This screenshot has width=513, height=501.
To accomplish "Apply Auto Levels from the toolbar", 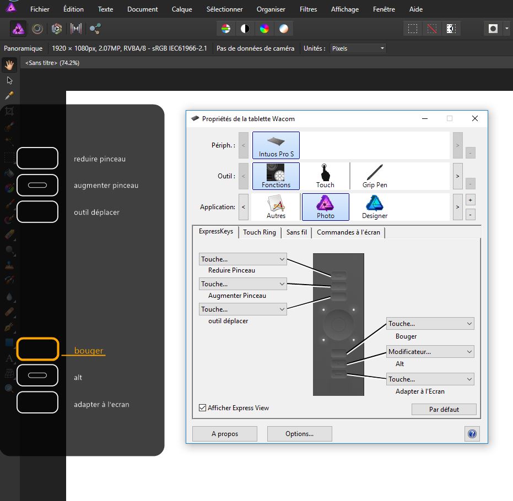I will pos(226,29).
